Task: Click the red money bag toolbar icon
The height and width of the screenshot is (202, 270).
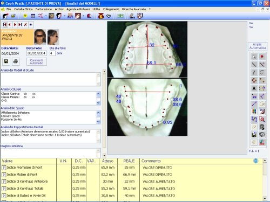Action: pos(101,16)
